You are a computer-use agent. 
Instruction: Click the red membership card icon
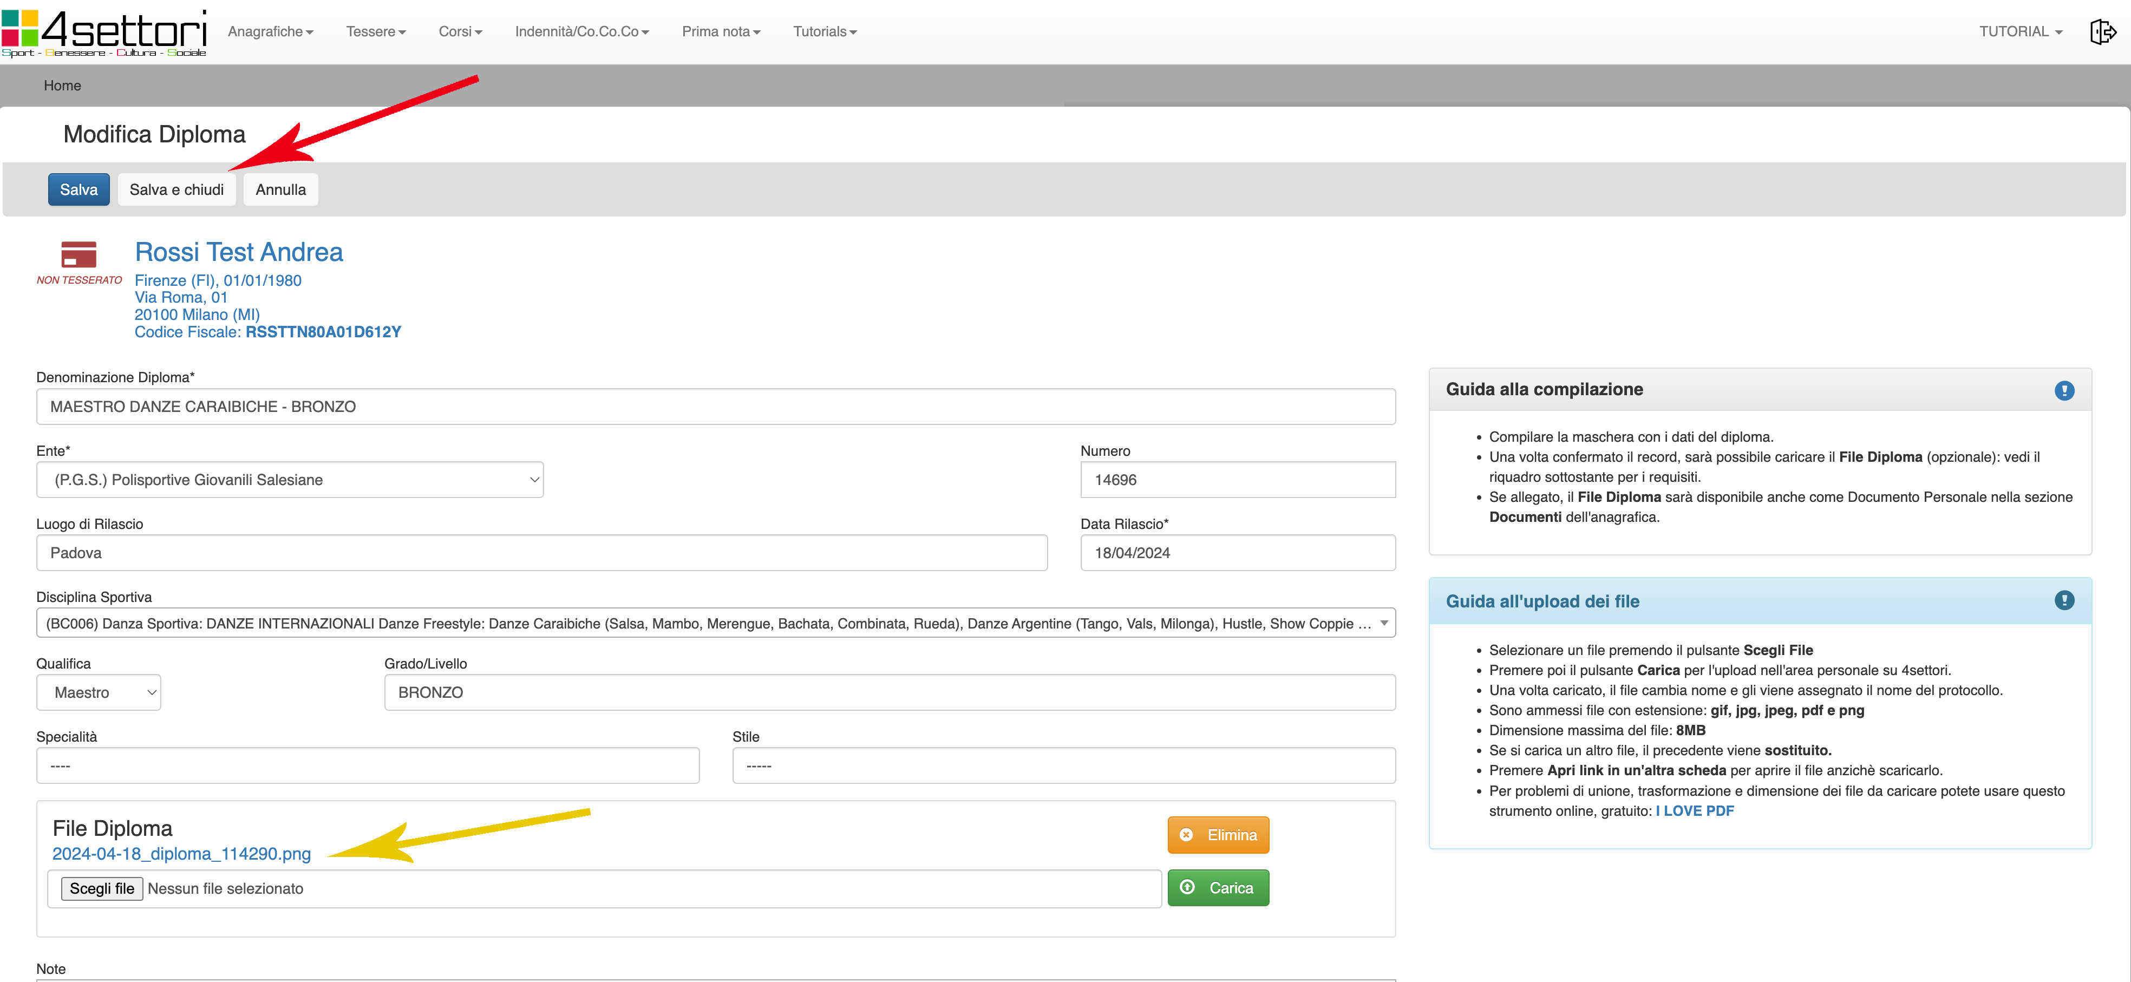click(79, 254)
